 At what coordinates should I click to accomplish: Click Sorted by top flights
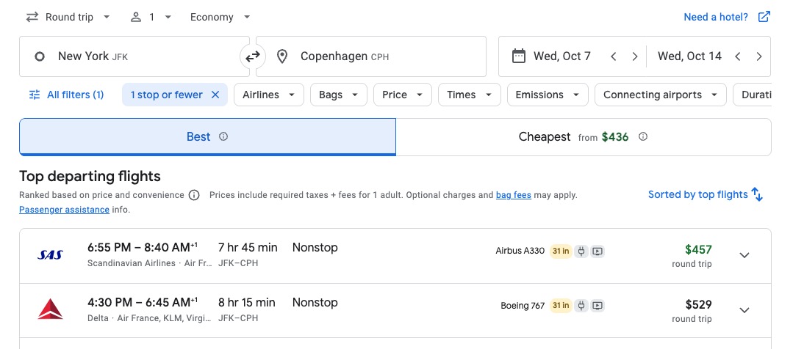point(698,195)
